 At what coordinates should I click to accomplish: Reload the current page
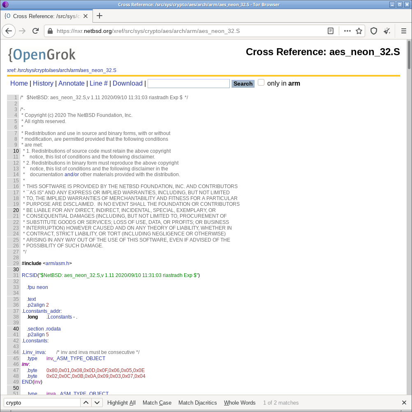pyautogui.click(x=35, y=31)
